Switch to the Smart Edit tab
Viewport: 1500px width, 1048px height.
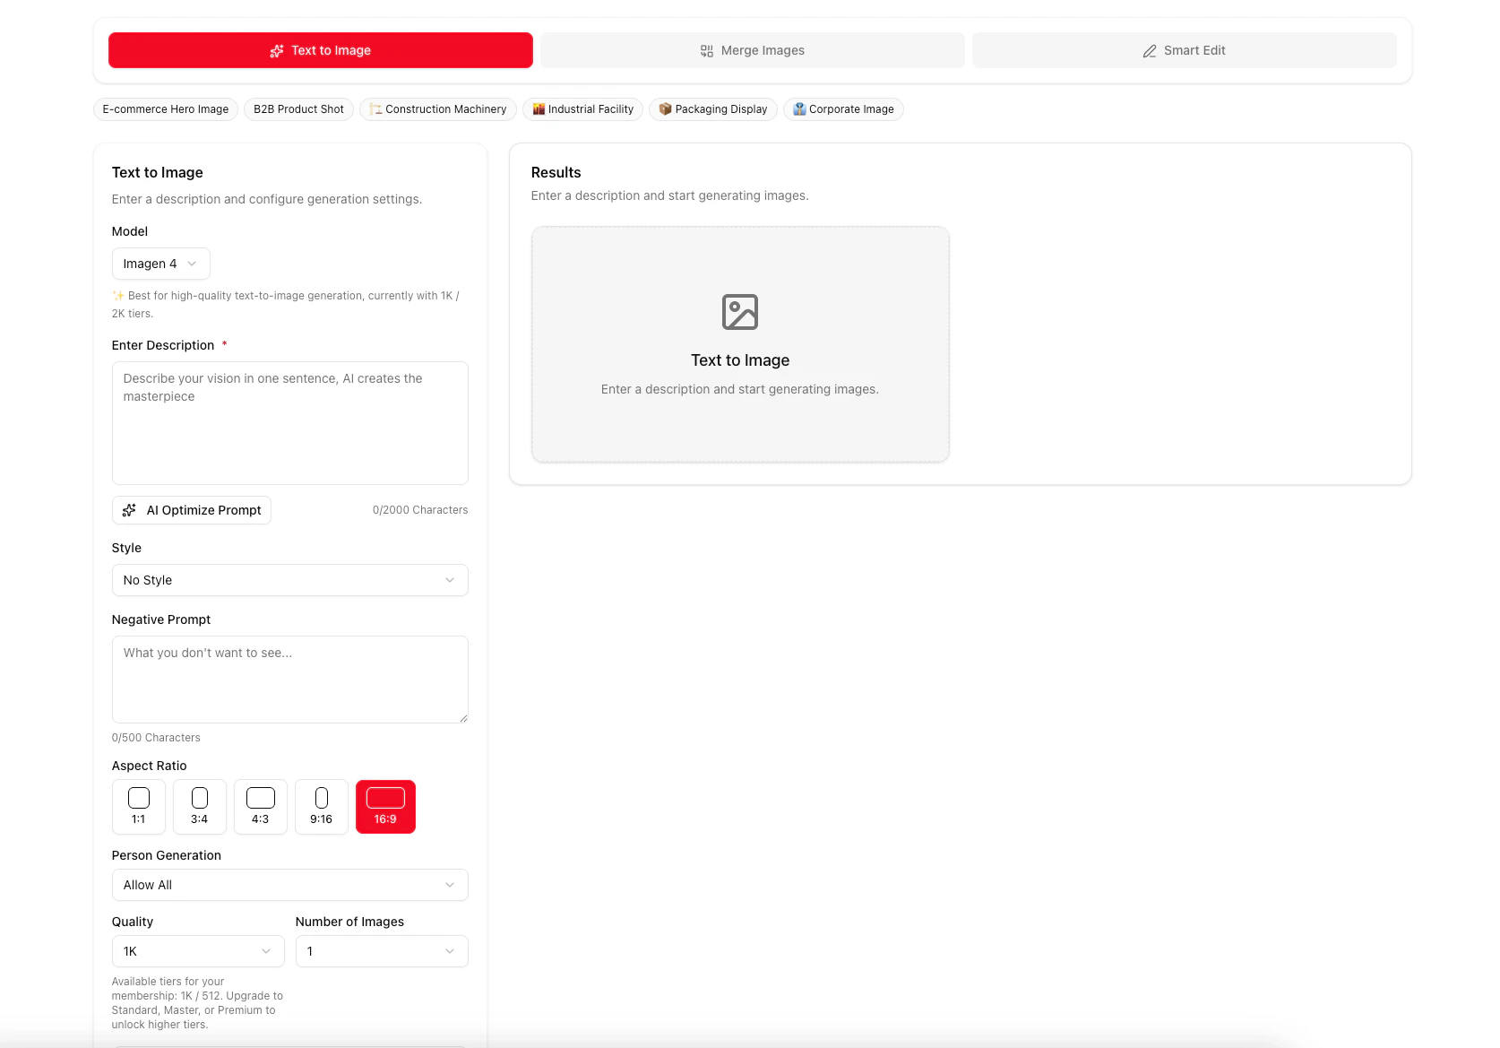pyautogui.click(x=1185, y=50)
